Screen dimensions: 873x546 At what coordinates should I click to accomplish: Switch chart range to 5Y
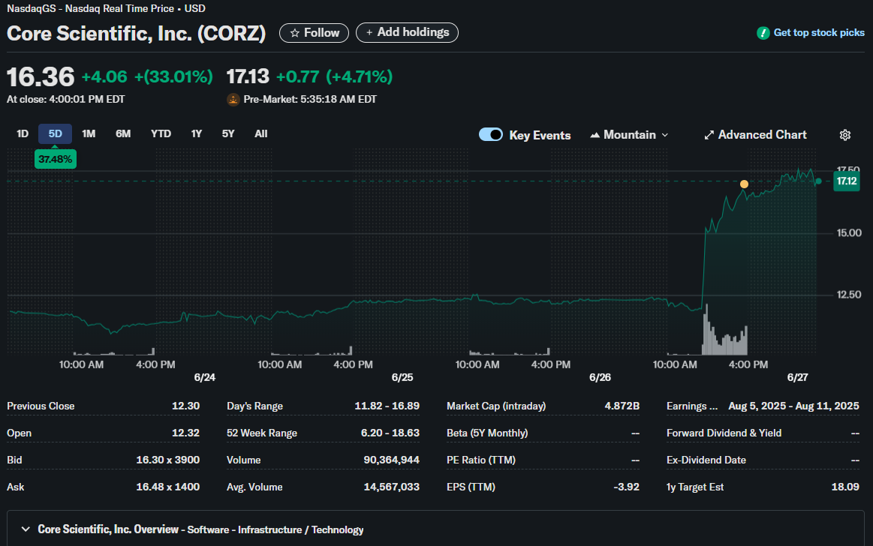click(x=228, y=134)
